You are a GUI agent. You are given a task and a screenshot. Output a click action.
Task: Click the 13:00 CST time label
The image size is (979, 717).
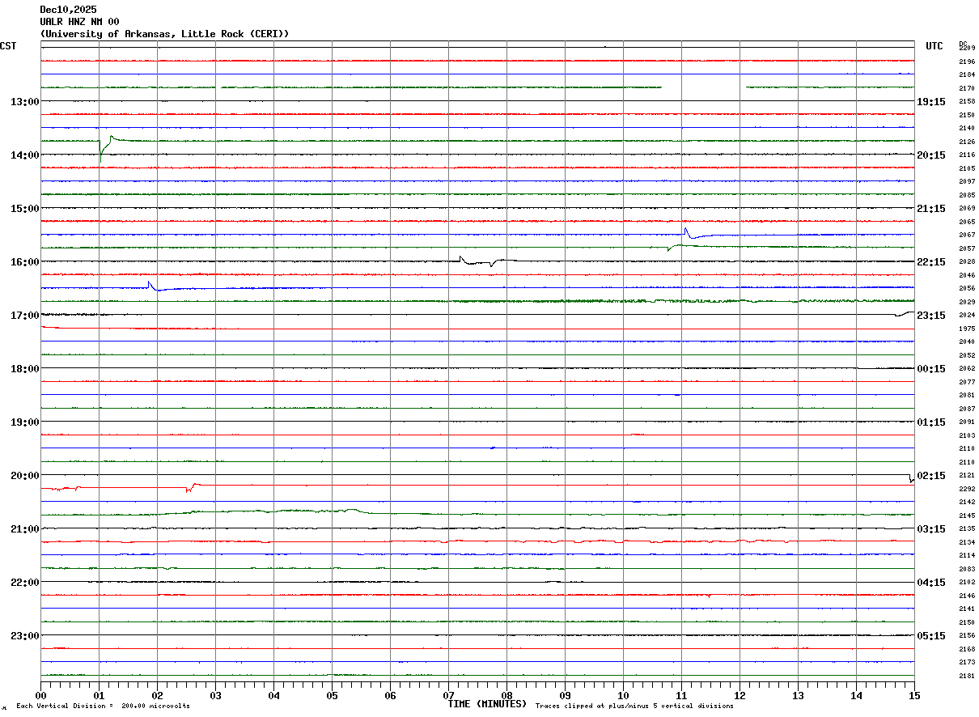click(24, 101)
